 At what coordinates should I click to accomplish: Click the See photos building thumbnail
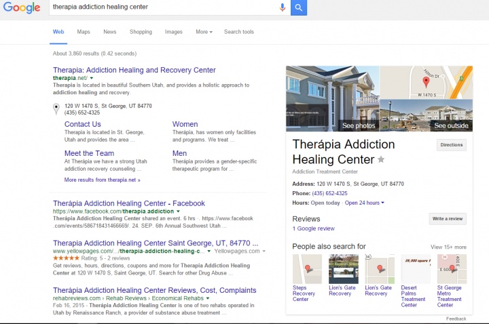tap(332, 99)
